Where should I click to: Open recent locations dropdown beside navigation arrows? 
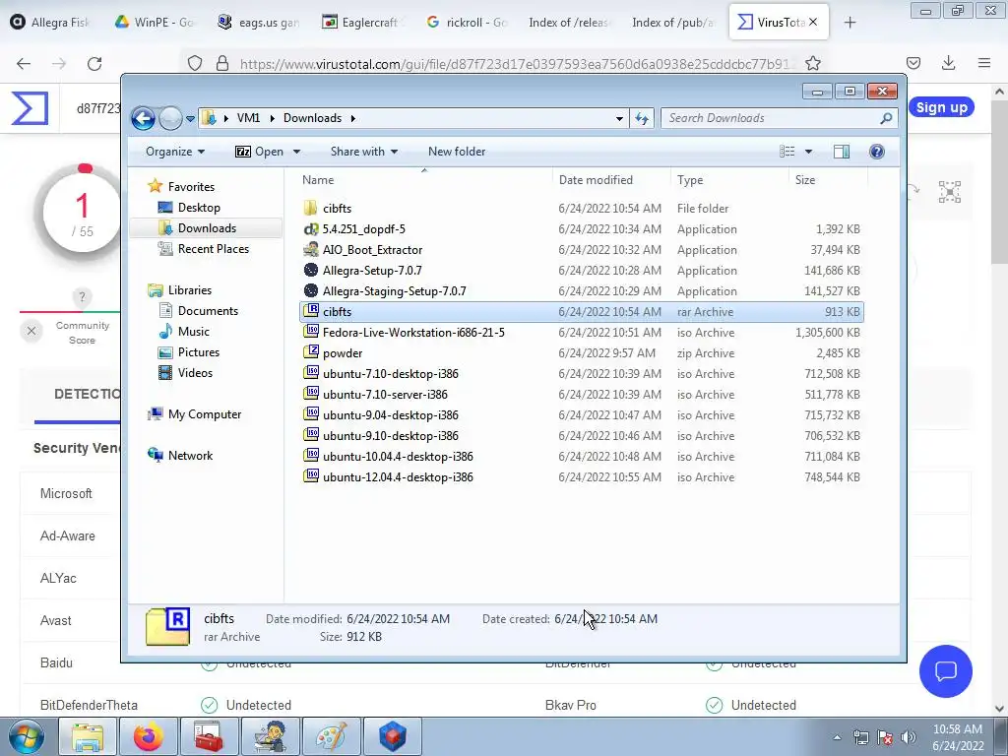coord(190,119)
